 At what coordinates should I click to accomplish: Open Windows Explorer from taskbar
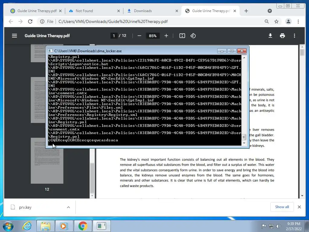click(x=46, y=226)
